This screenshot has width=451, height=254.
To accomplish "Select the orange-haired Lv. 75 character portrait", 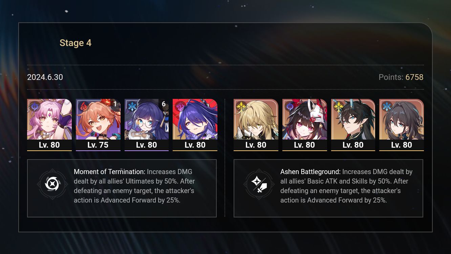I will click(98, 119).
